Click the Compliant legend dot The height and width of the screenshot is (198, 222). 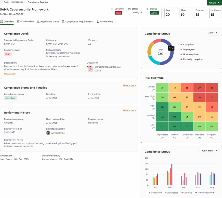181,44
